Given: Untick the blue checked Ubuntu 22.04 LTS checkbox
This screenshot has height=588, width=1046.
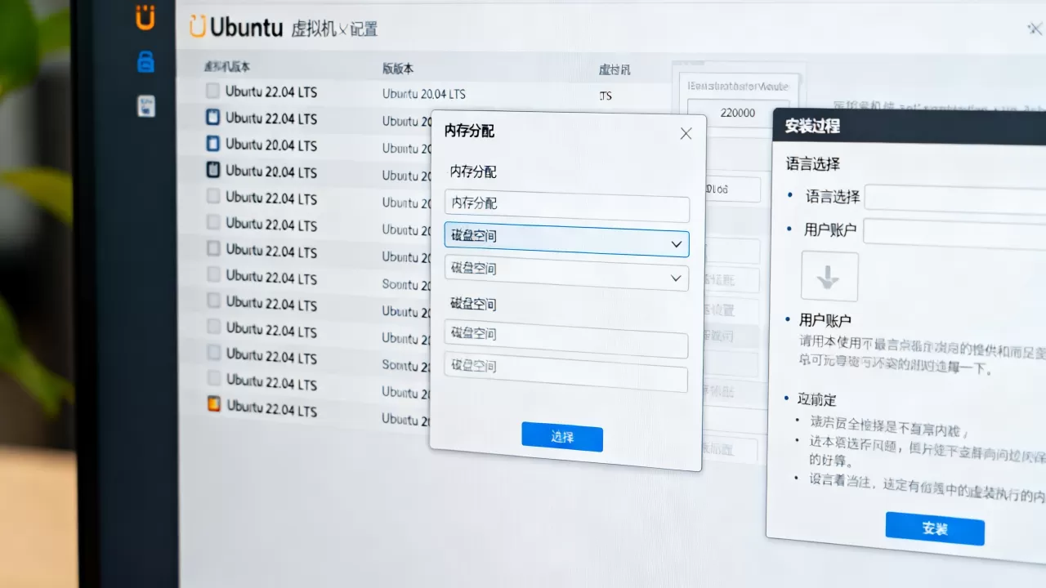Looking at the screenshot, I should (212, 117).
